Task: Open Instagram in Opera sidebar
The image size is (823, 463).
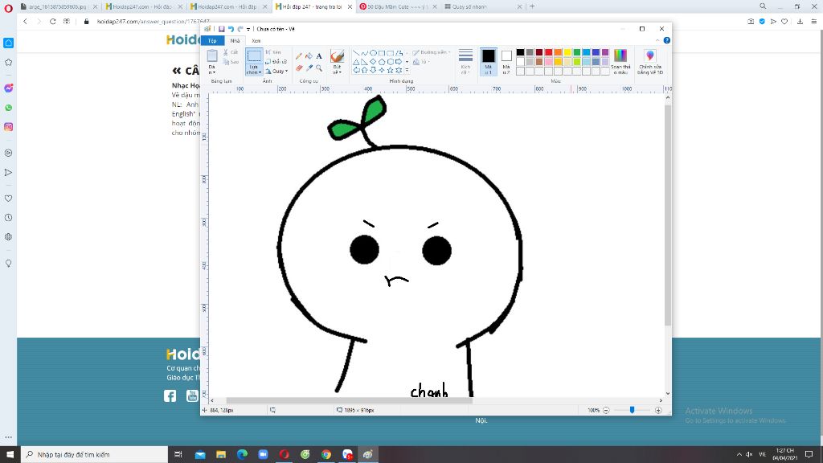Action: tap(8, 127)
